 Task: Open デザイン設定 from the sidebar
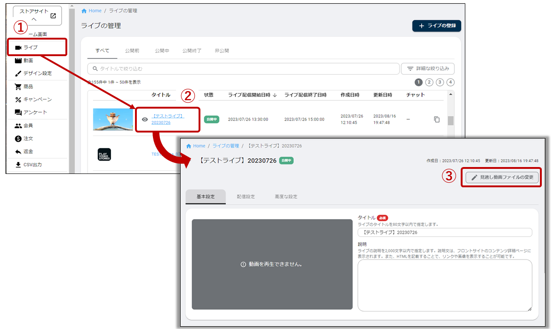37,73
